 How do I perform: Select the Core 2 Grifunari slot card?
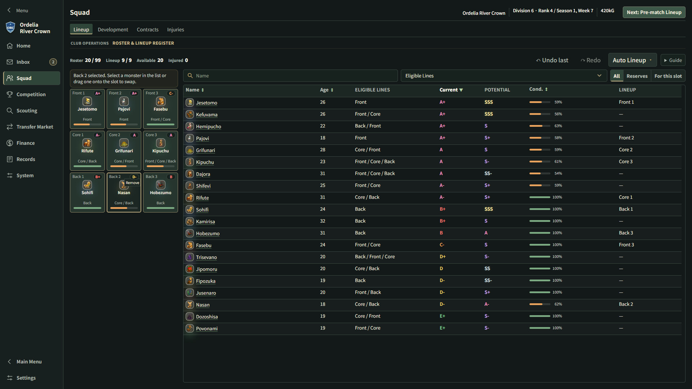point(124,151)
